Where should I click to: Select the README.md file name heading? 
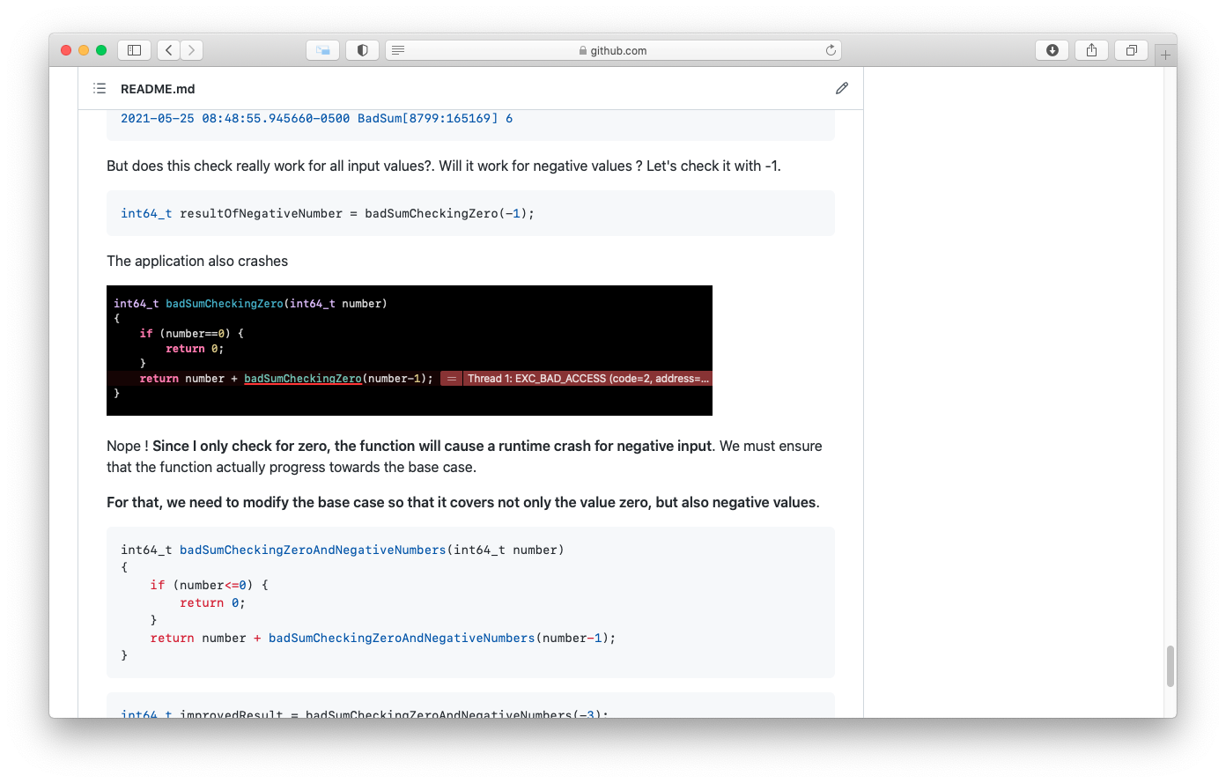(158, 88)
